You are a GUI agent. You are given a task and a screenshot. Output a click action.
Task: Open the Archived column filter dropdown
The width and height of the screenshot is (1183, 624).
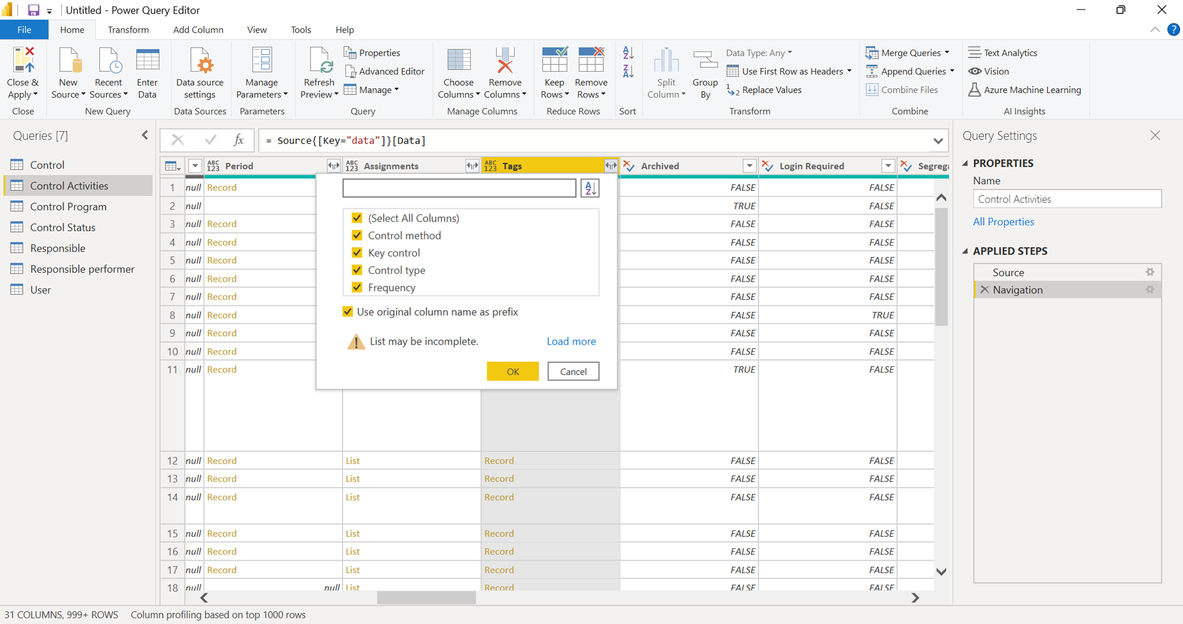(749, 166)
